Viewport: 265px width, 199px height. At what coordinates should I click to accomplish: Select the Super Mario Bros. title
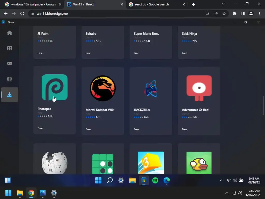[146, 33]
